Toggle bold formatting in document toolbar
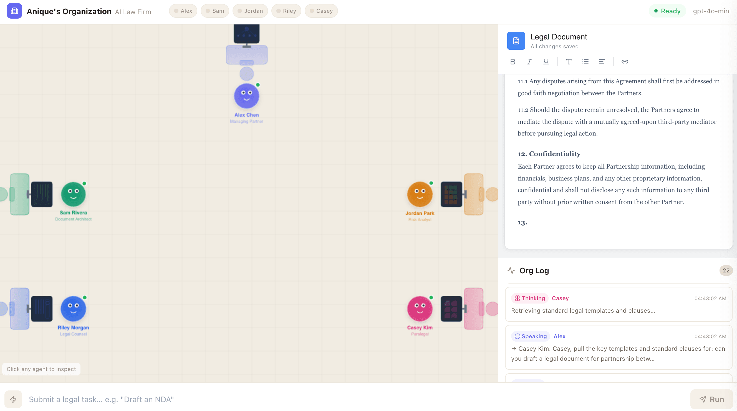Screen dimensions: 737x411 (x=513, y=62)
